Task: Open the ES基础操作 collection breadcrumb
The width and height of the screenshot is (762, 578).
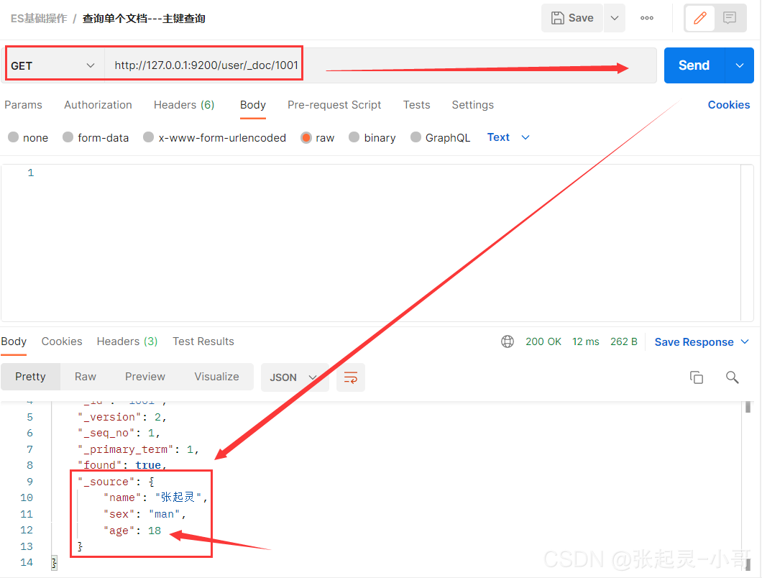Action: [39, 19]
